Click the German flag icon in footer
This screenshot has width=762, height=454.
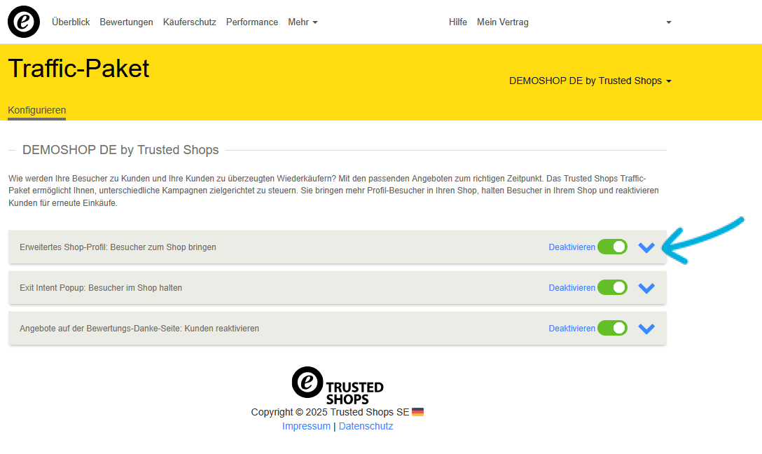pyautogui.click(x=418, y=412)
